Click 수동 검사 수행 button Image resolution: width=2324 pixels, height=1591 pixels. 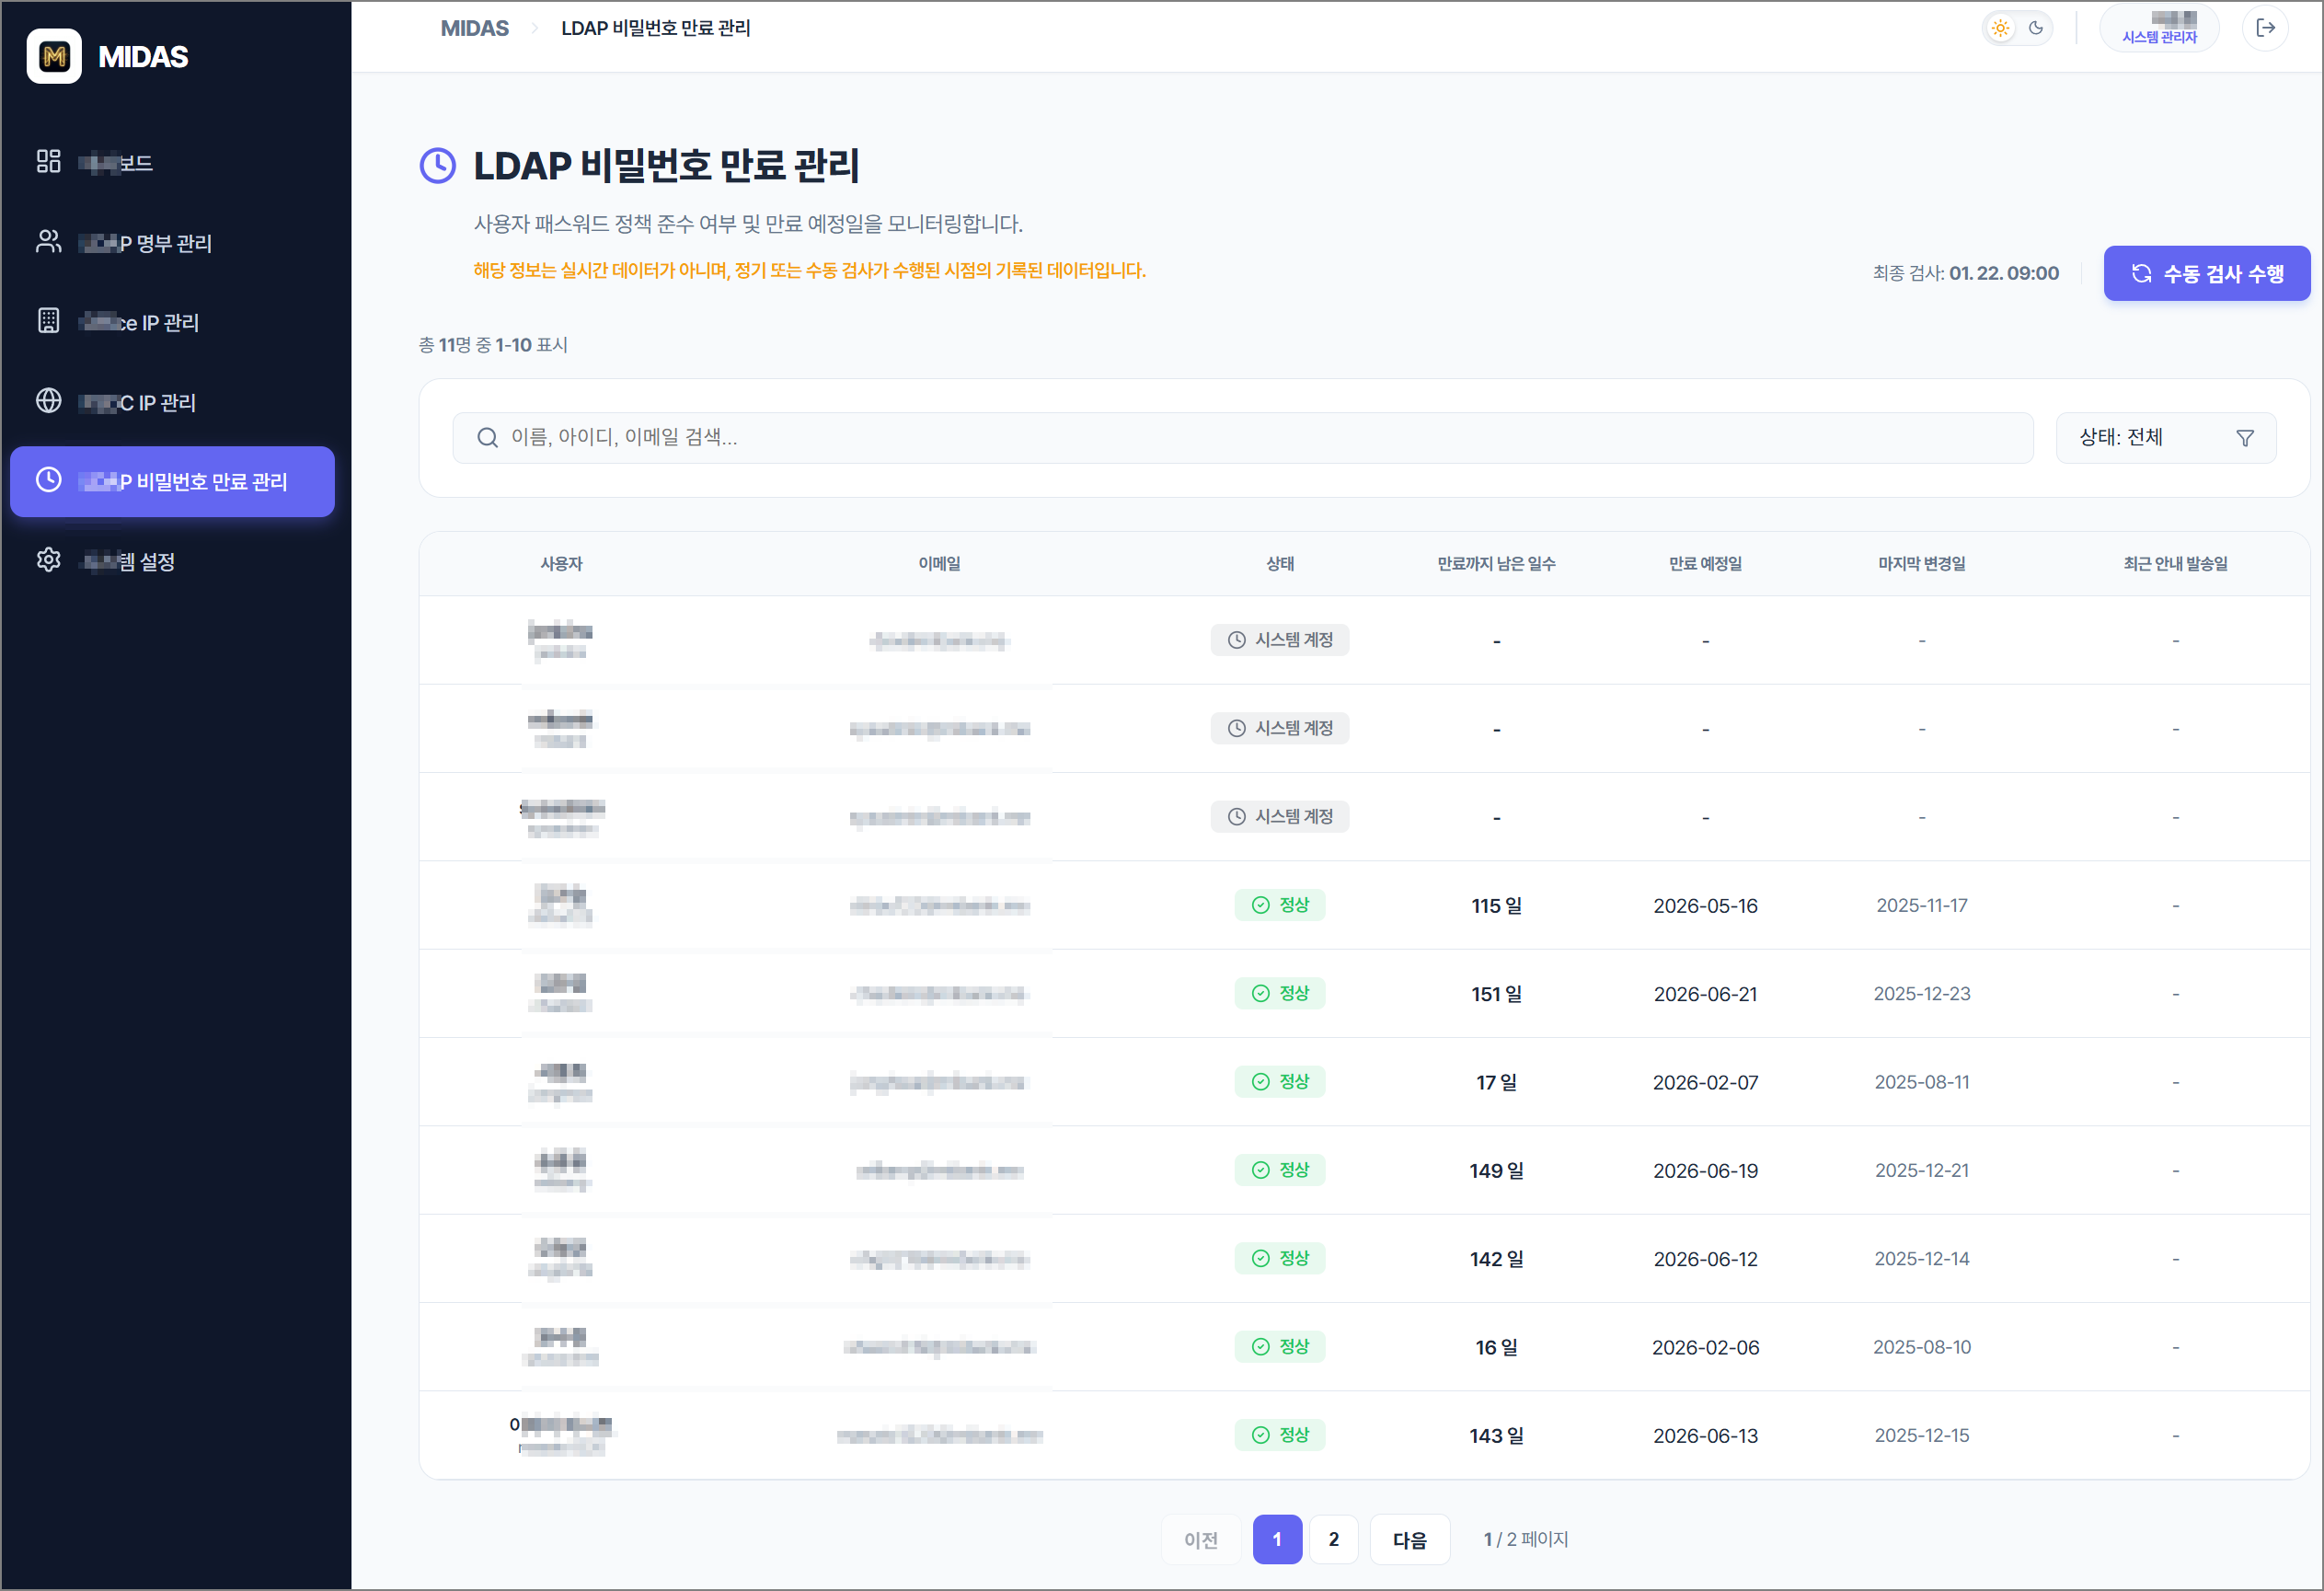[x=2206, y=273]
